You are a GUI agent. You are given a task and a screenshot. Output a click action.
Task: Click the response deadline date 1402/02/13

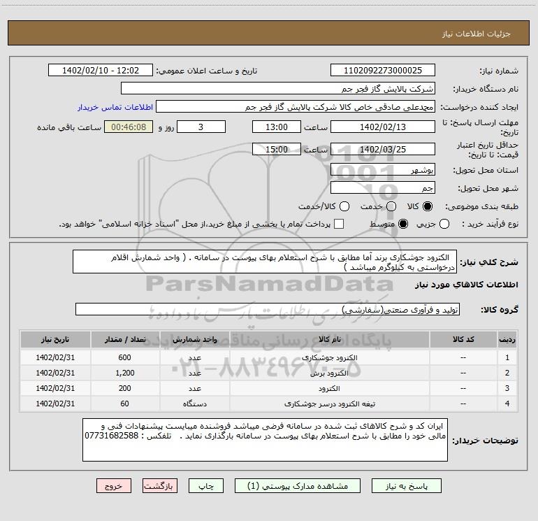[383, 127]
